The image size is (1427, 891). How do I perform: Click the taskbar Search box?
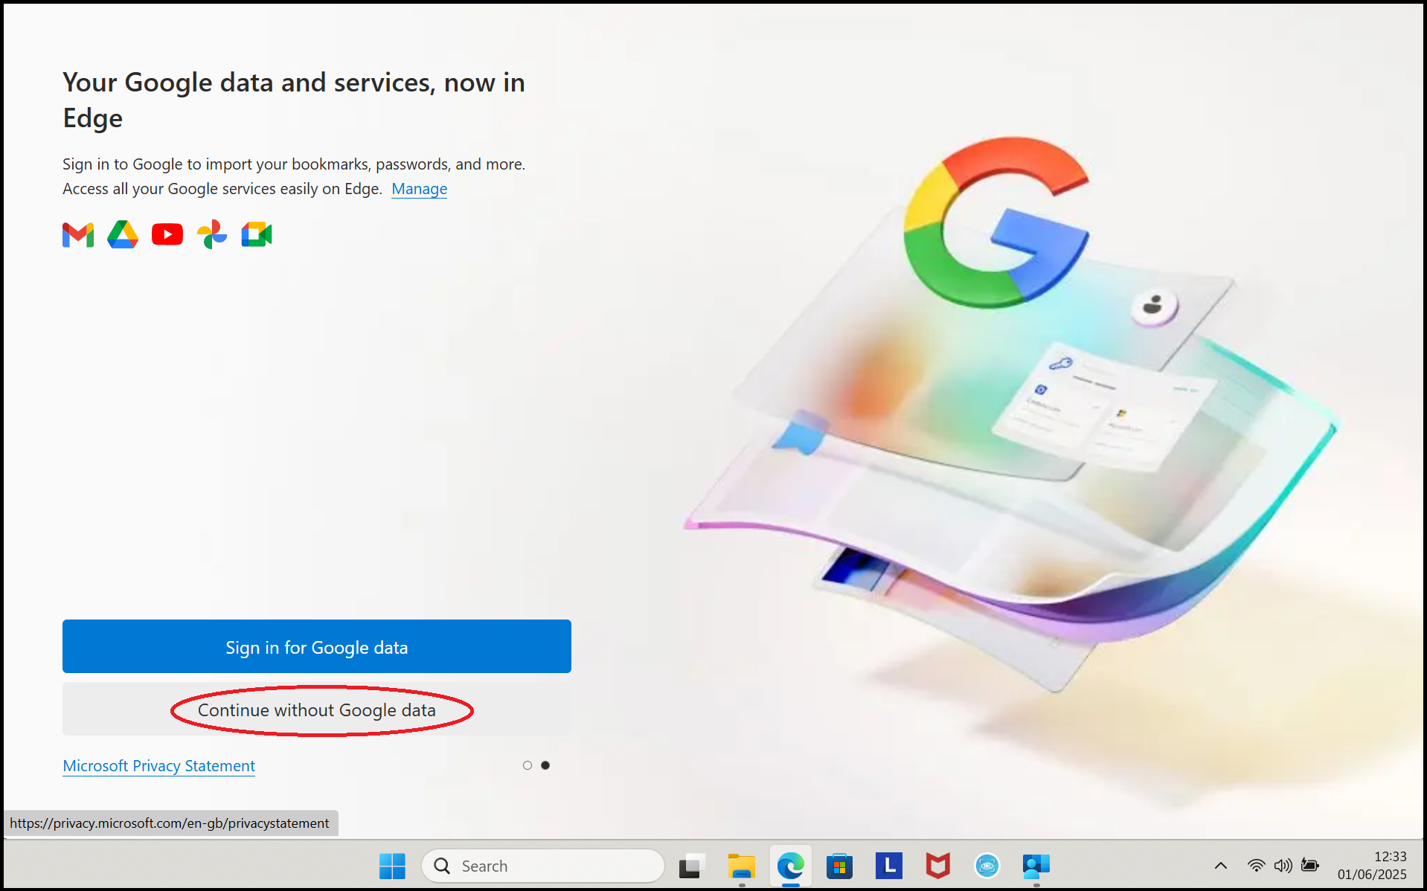tap(543, 866)
